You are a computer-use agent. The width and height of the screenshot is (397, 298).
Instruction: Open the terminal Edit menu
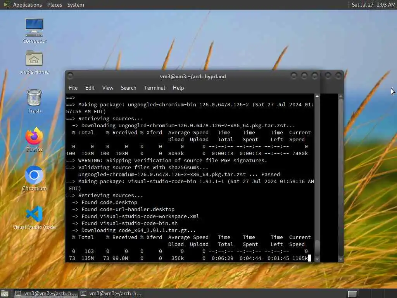tap(90, 88)
